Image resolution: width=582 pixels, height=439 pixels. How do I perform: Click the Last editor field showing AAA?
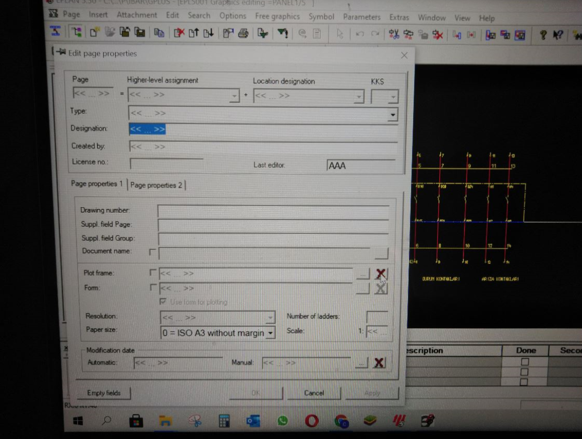click(361, 165)
